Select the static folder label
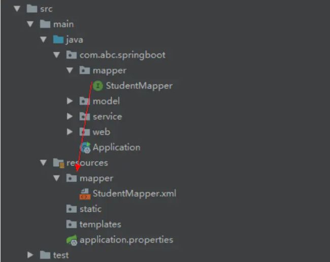330x262 pixels. click(x=90, y=209)
